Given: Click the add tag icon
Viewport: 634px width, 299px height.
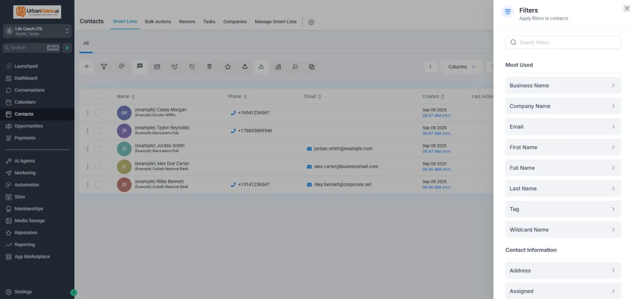Looking at the screenshot, I should (x=174, y=67).
